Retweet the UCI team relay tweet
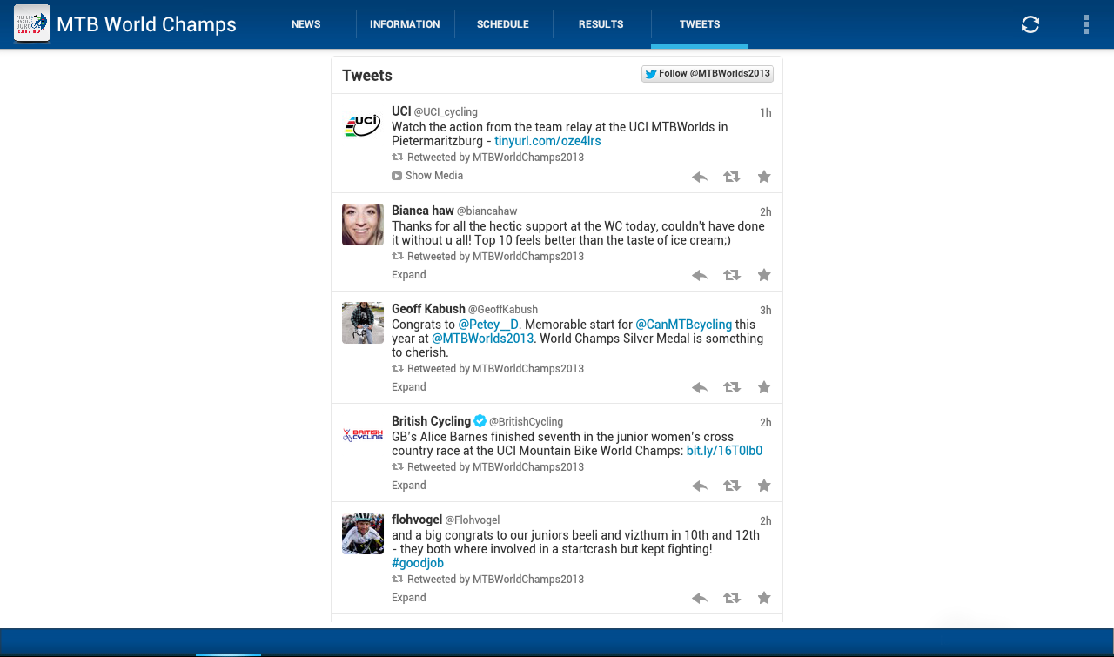 tap(732, 177)
